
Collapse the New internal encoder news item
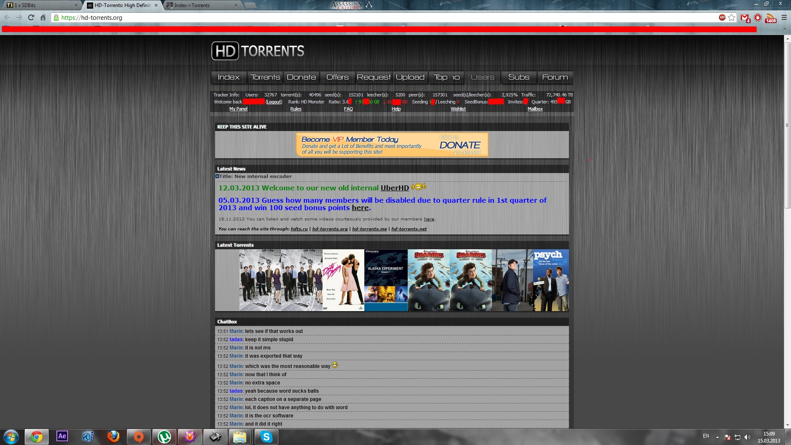click(x=217, y=176)
